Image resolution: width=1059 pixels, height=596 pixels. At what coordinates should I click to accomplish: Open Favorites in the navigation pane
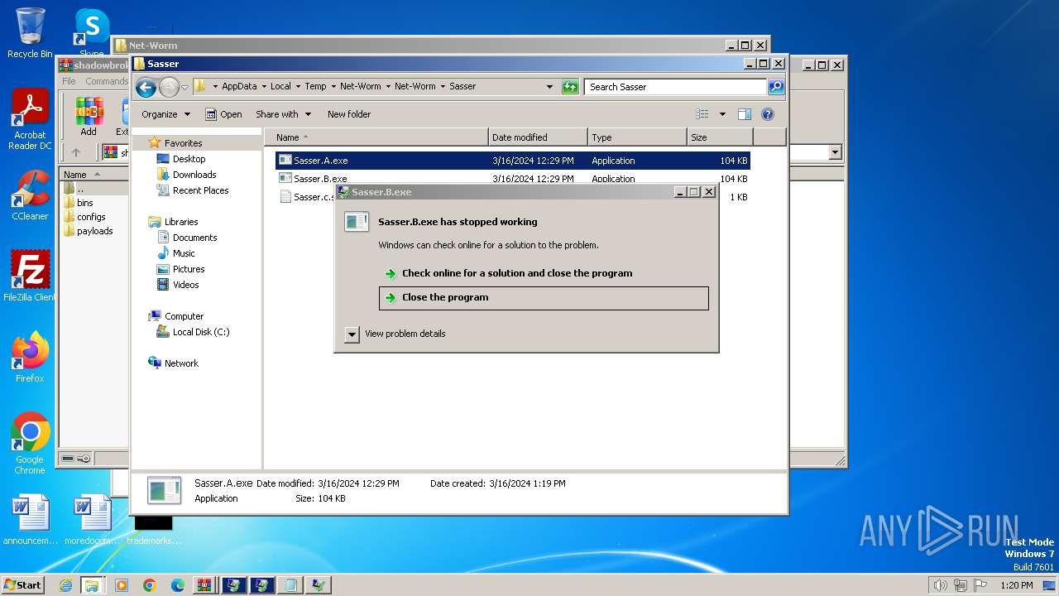[x=183, y=143]
